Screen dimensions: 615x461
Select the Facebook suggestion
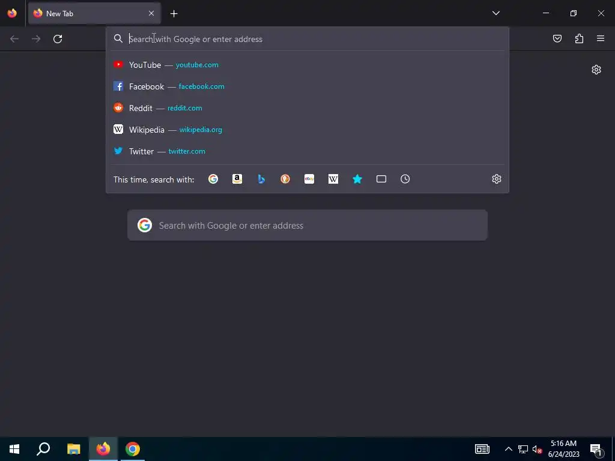(307, 86)
